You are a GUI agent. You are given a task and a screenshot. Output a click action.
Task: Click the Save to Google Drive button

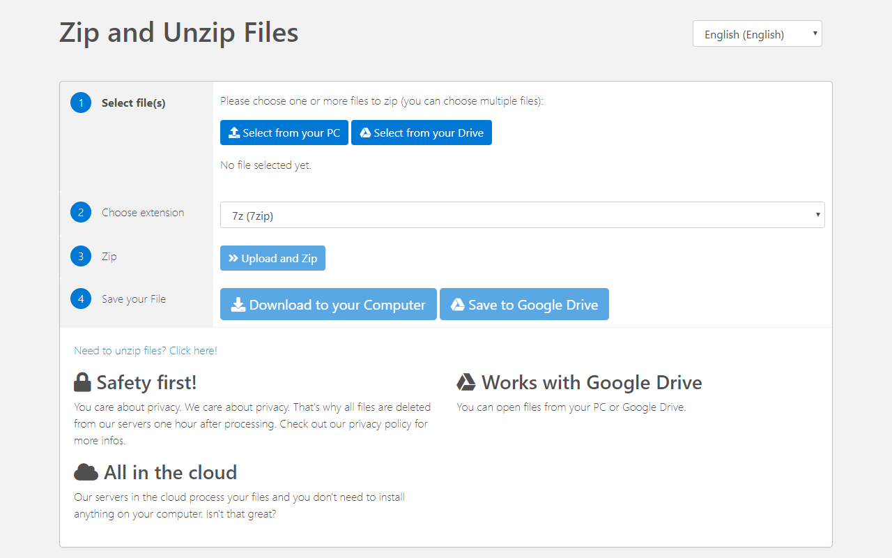(524, 304)
